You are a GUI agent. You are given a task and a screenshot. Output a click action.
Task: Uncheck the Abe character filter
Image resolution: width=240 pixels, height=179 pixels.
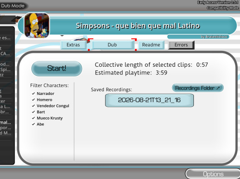pyautogui.click(x=38, y=124)
